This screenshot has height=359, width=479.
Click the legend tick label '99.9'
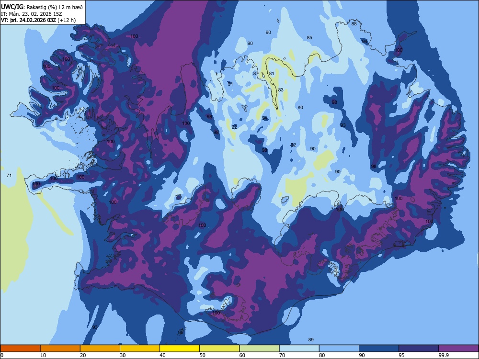(444, 355)
